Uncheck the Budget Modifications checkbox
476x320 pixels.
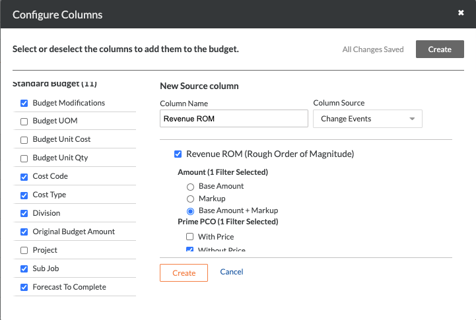[24, 103]
